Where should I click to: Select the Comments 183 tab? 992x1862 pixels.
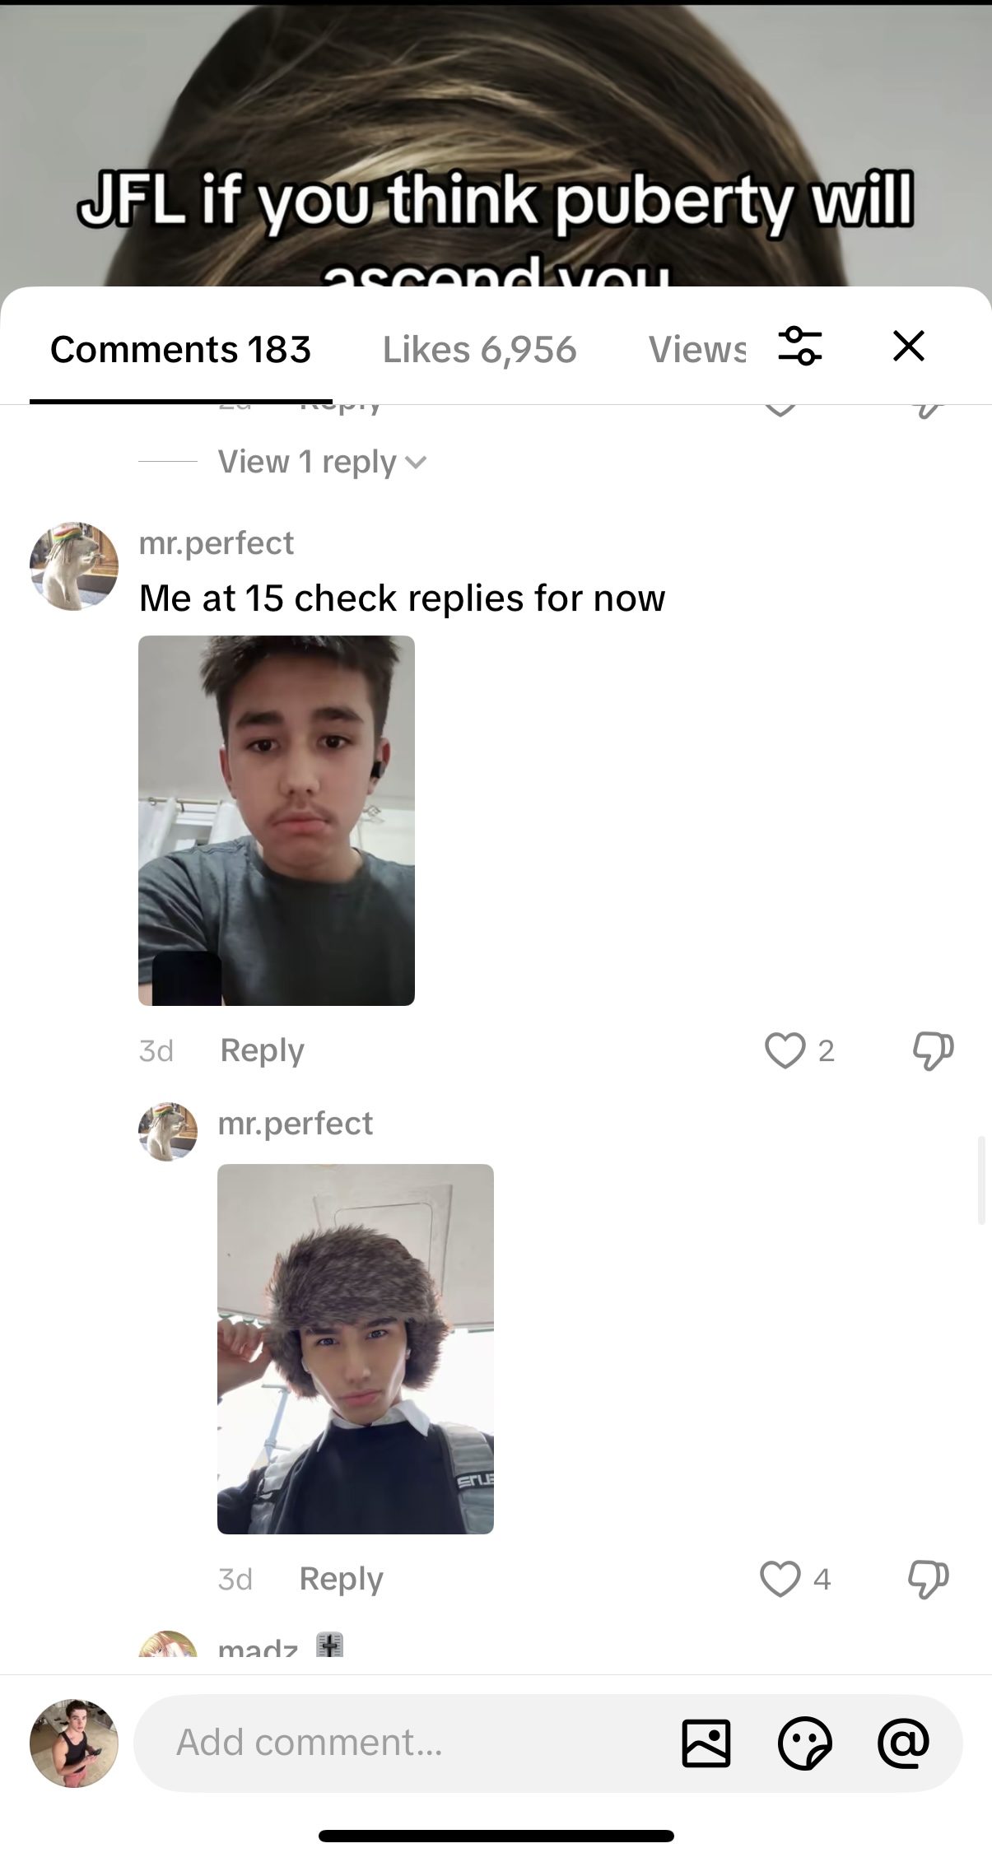[180, 350]
